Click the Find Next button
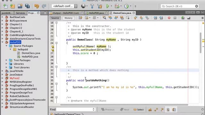Screen dimensions: 205x115 (125, 110)
